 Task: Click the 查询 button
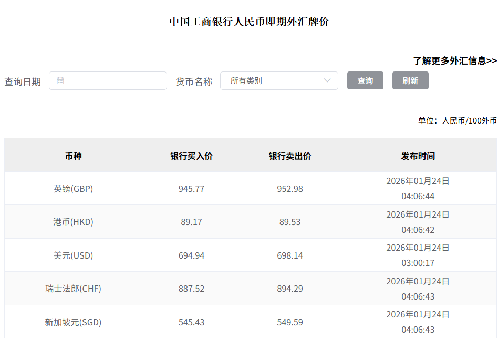coord(365,80)
